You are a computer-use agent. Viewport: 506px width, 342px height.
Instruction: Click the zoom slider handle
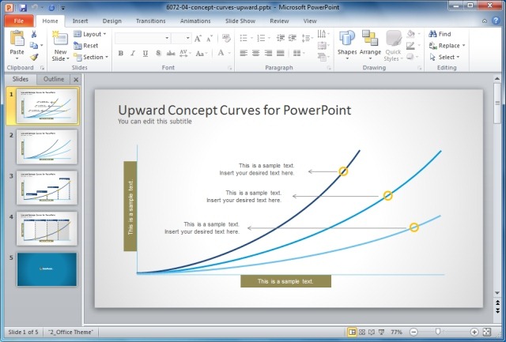coord(438,332)
